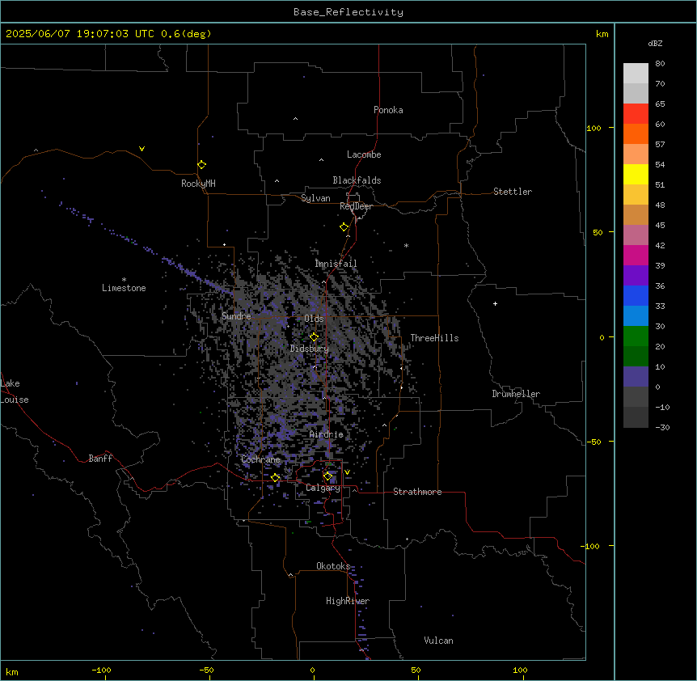Image resolution: width=697 pixels, height=681 pixels.
Task: Click the Drumheller label
Action: pos(516,394)
